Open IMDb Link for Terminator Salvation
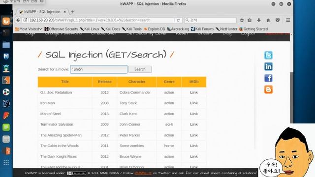 pyautogui.click(x=194, y=124)
